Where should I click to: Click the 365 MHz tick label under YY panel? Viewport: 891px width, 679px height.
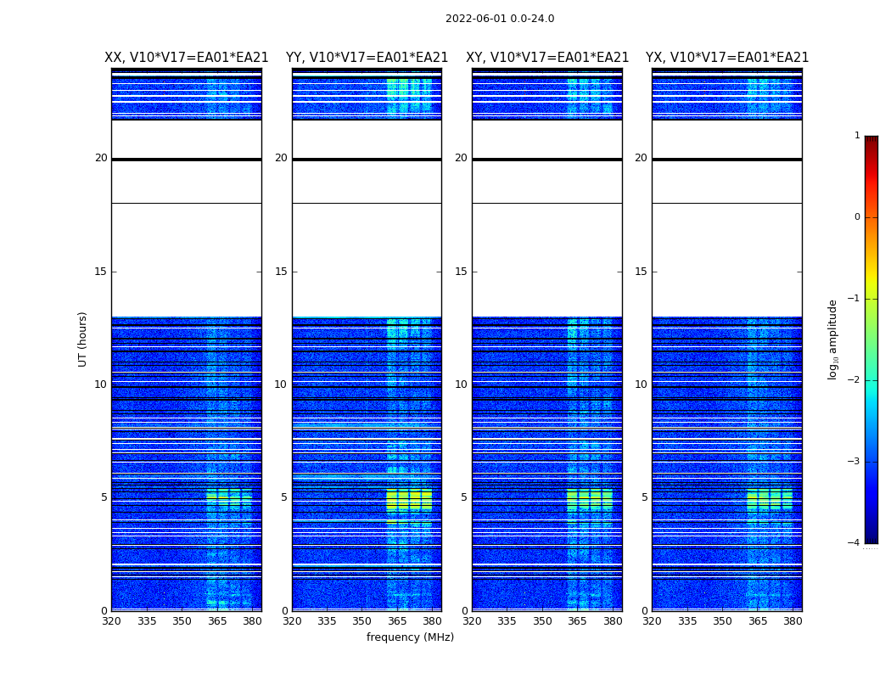(397, 621)
